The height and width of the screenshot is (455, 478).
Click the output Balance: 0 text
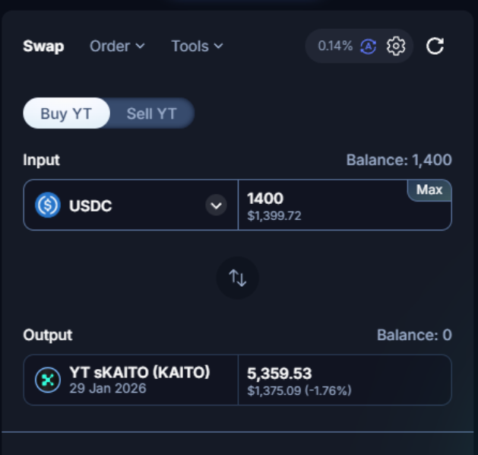tap(414, 335)
